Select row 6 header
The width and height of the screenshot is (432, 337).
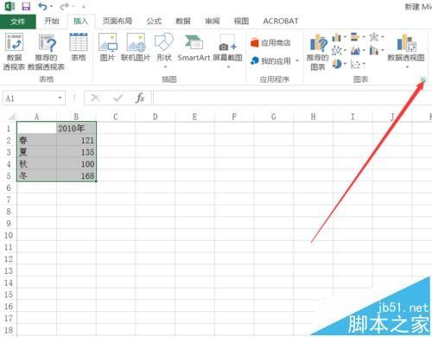coord(9,188)
